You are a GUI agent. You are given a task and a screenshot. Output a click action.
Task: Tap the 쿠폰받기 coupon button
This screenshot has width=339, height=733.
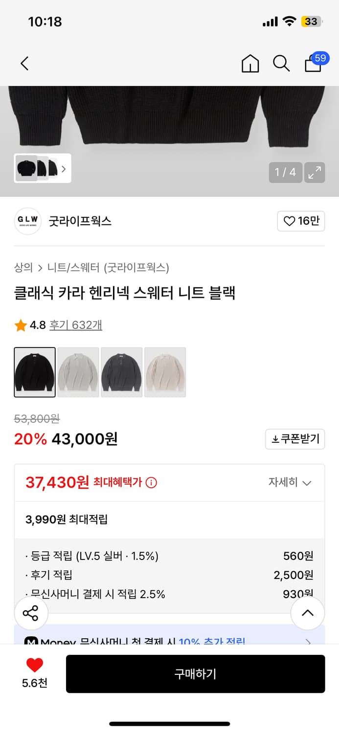click(x=294, y=439)
